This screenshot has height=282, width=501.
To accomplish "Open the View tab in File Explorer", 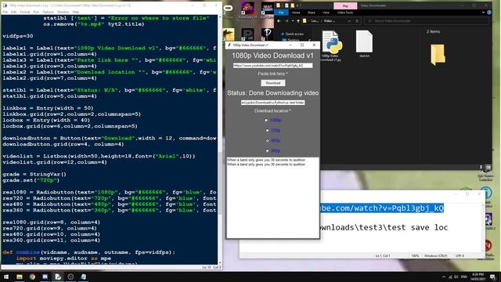I will tap(326, 13).
